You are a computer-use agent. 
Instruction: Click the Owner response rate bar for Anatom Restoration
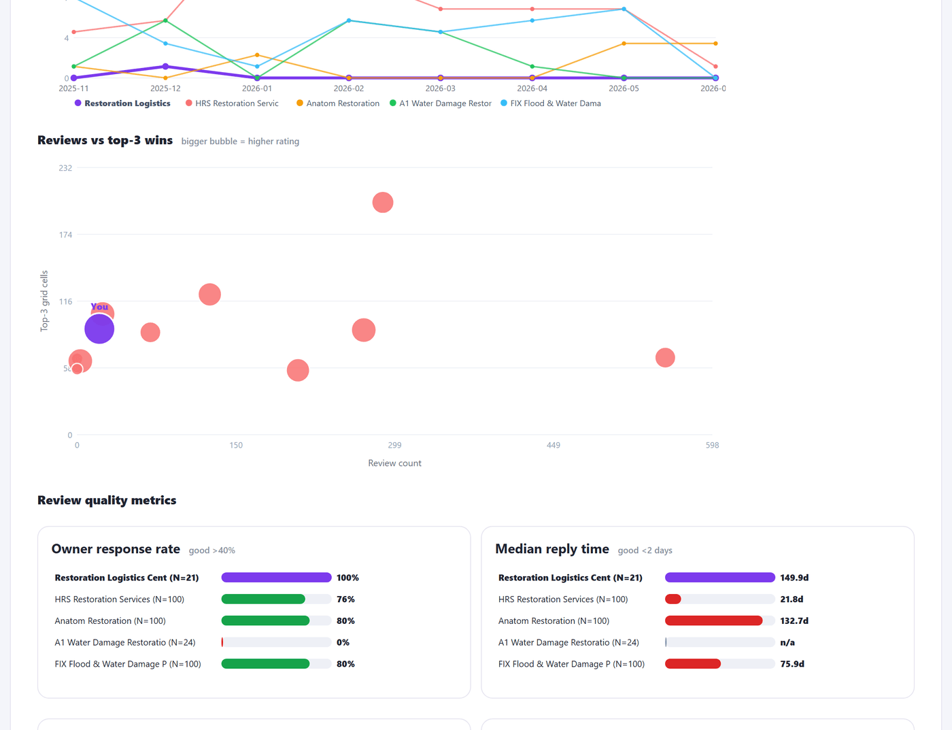point(276,620)
